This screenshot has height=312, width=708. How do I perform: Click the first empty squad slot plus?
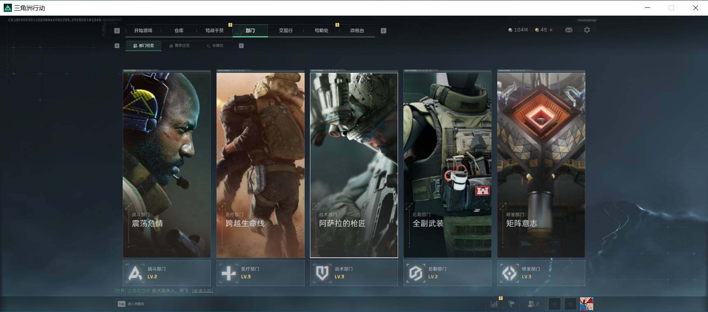[x=554, y=304]
